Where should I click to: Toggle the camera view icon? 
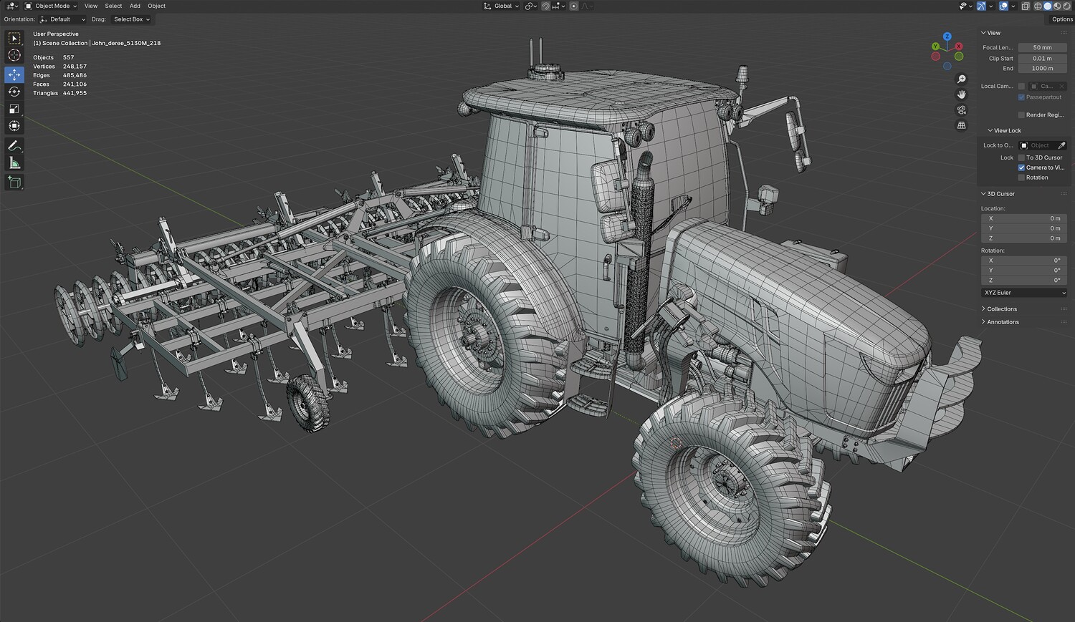point(962,110)
